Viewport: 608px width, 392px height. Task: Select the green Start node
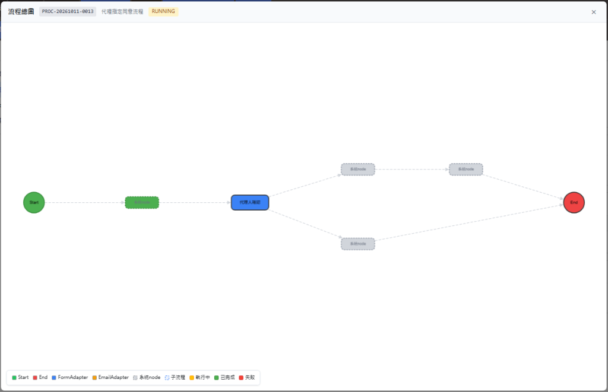click(34, 203)
